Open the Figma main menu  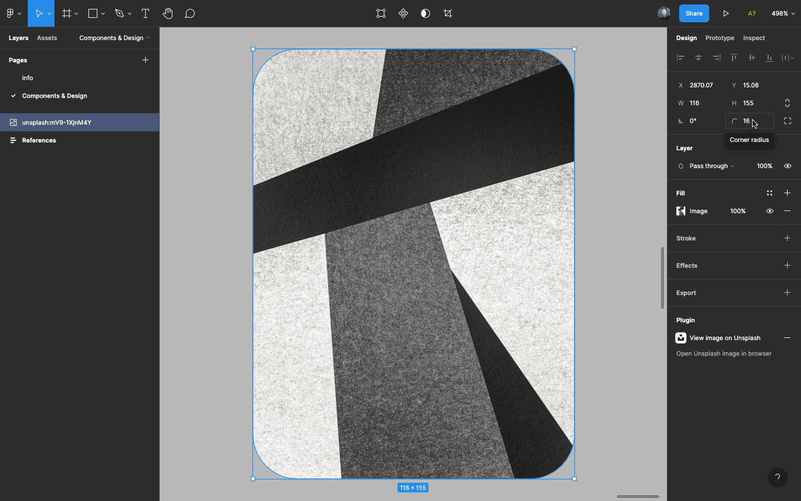pyautogui.click(x=10, y=13)
